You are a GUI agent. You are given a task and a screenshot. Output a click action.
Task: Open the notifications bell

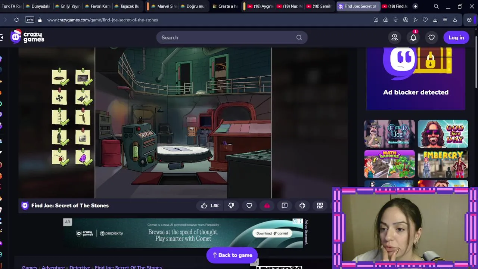point(413,37)
